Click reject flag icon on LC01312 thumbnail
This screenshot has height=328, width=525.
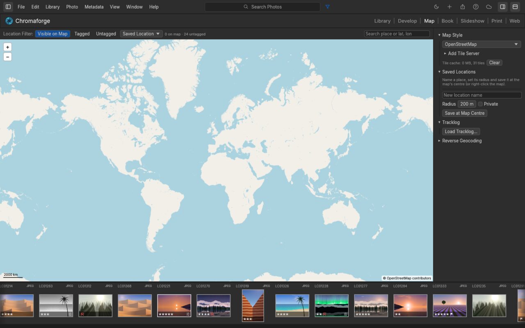[x=83, y=314]
